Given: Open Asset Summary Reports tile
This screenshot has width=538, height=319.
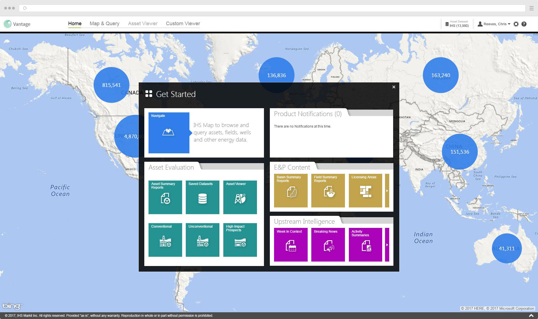Looking at the screenshot, I should click(x=165, y=197).
